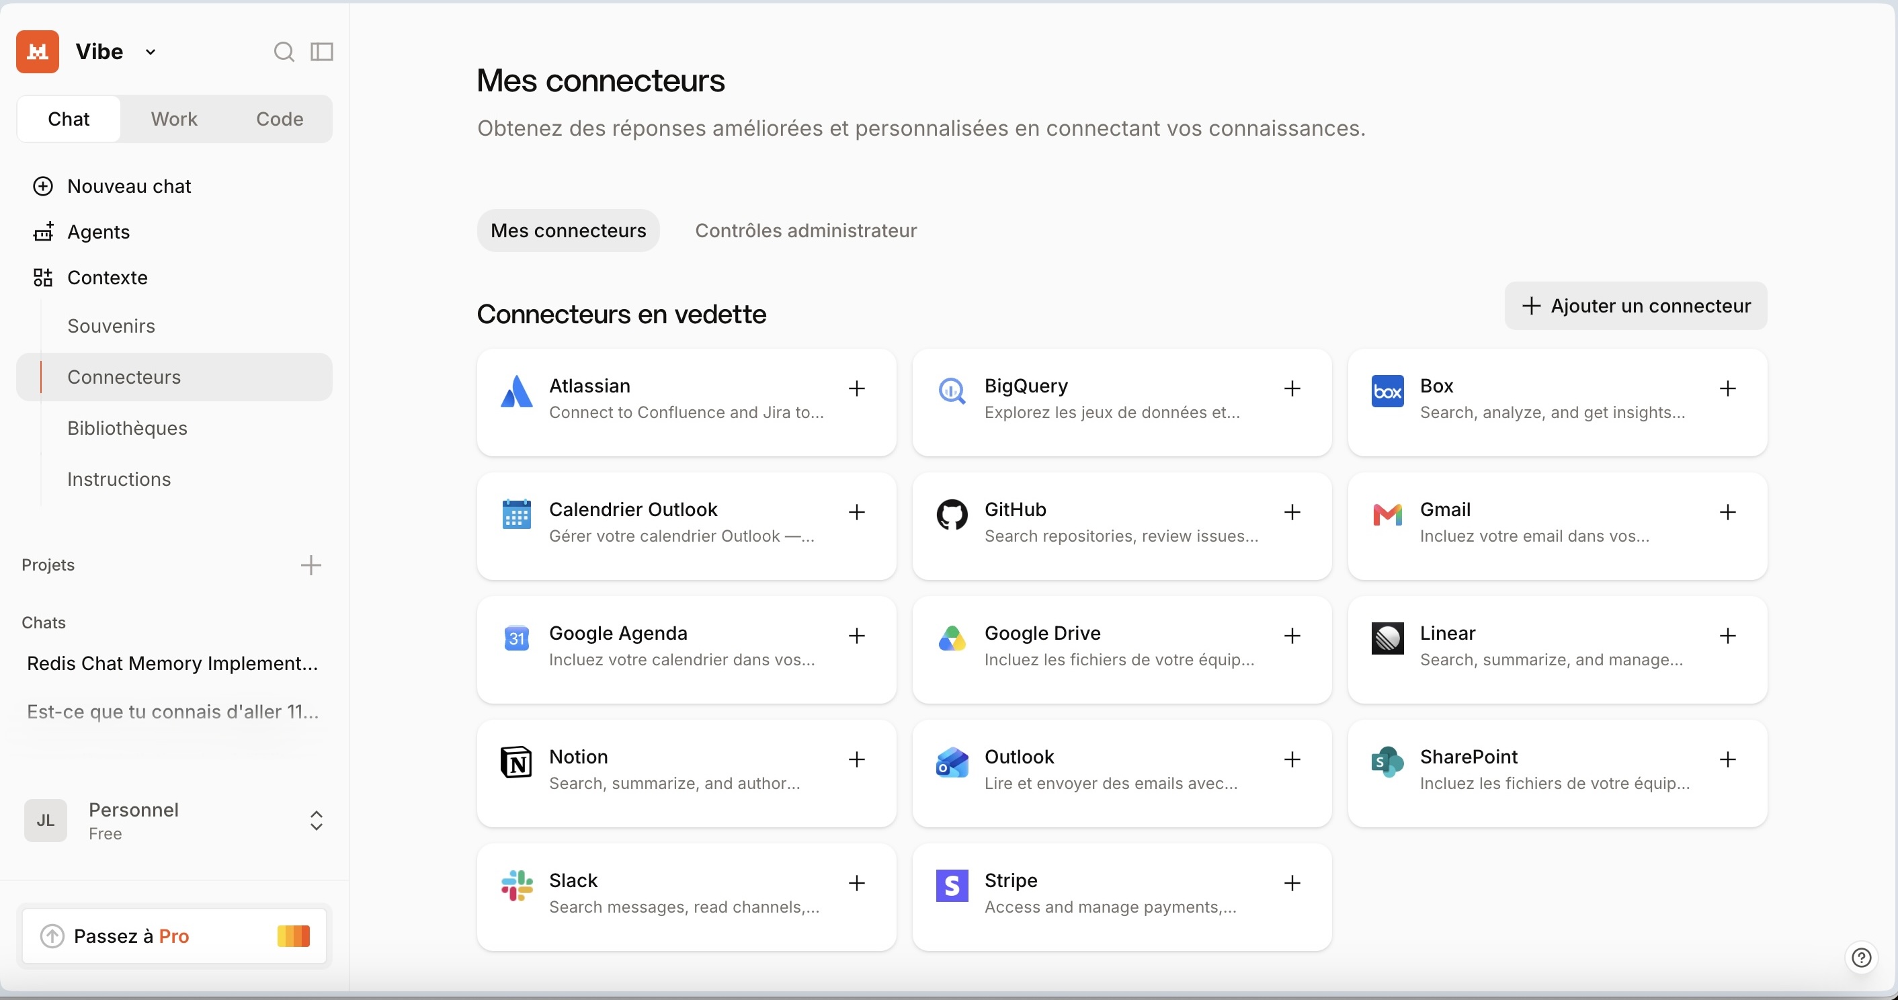Click the Outlook envelope logo icon
This screenshot has height=1000, width=1898.
[x=952, y=762]
